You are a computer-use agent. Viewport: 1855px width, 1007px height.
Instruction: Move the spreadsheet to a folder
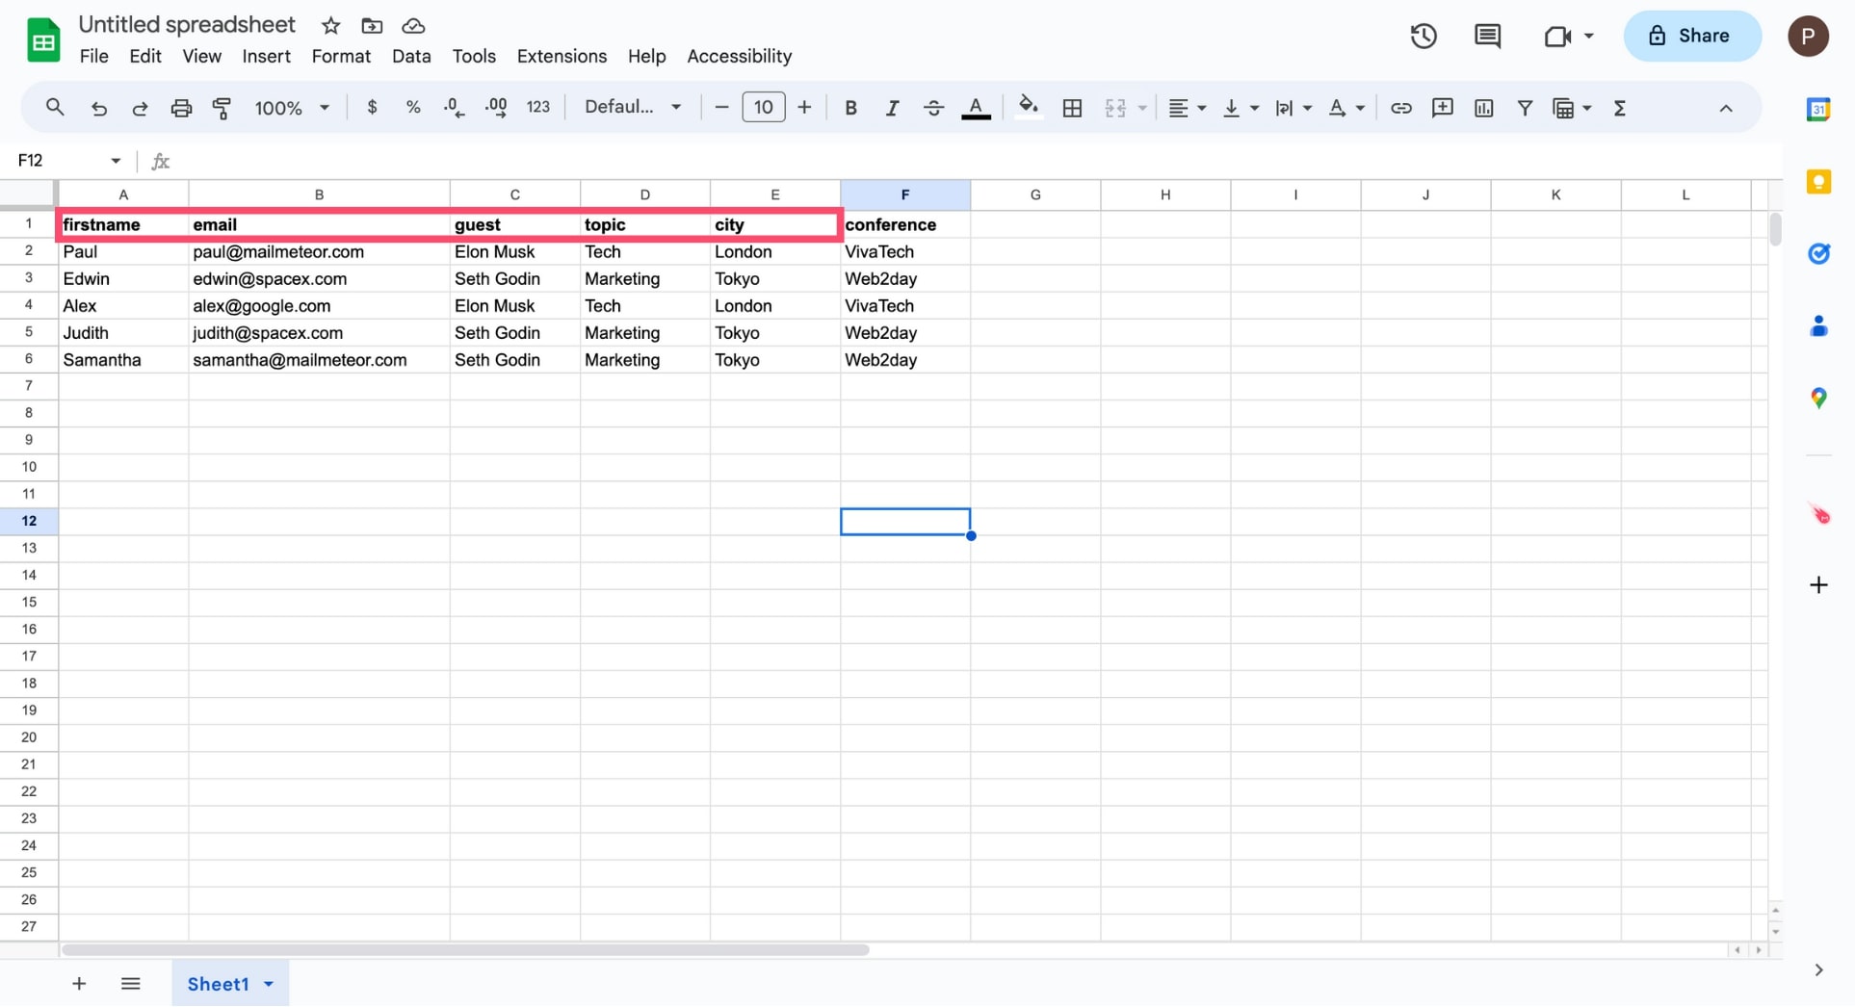coord(372,26)
